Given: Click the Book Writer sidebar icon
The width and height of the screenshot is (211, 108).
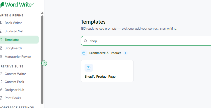Looking at the screenshot, I should 1,23.
